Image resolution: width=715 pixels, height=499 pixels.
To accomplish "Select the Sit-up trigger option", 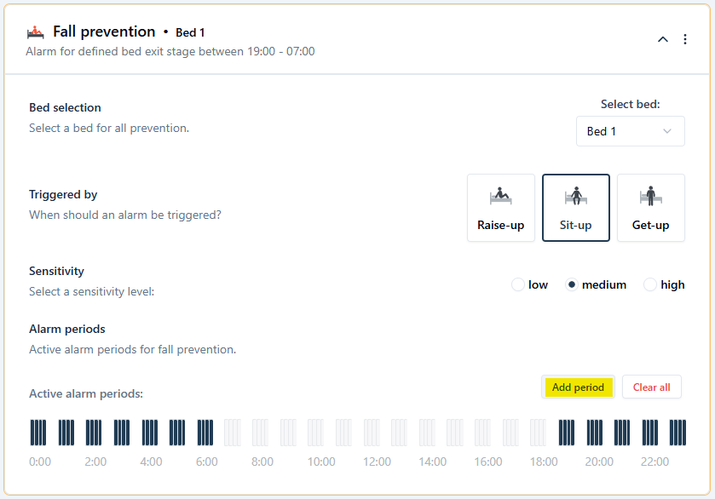I will [x=576, y=208].
